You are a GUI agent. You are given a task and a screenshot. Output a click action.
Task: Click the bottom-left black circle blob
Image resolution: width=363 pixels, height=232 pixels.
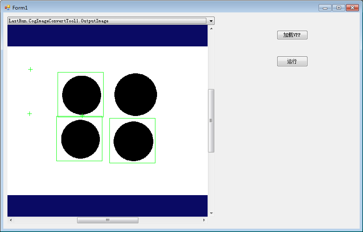80,139
